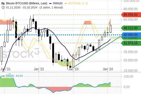Click the Bitcoin BTC/USD chart title
141x94 pixels.
coord(27,3)
